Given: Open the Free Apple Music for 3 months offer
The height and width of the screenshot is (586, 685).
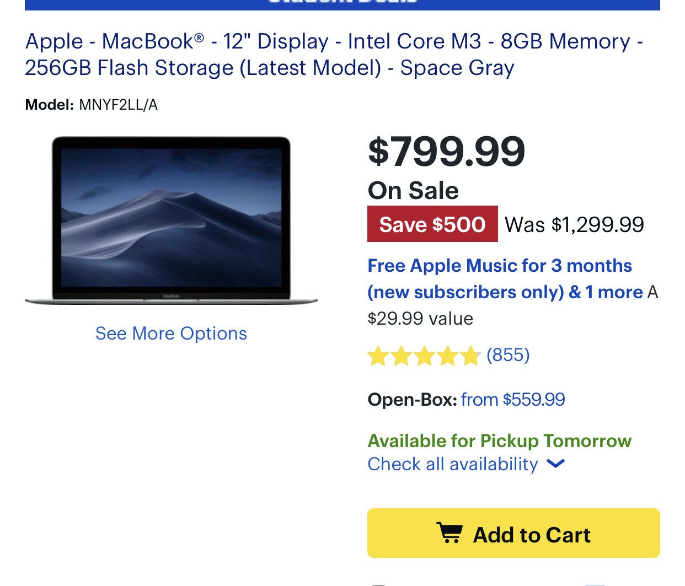Looking at the screenshot, I should (500, 266).
